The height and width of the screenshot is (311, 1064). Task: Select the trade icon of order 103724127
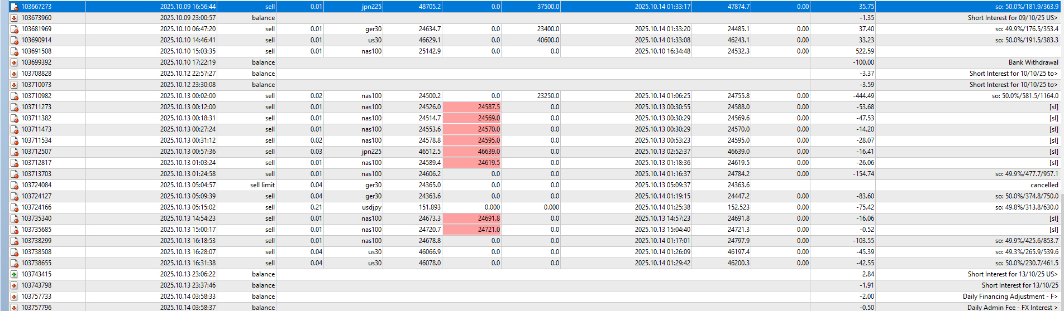(x=14, y=196)
